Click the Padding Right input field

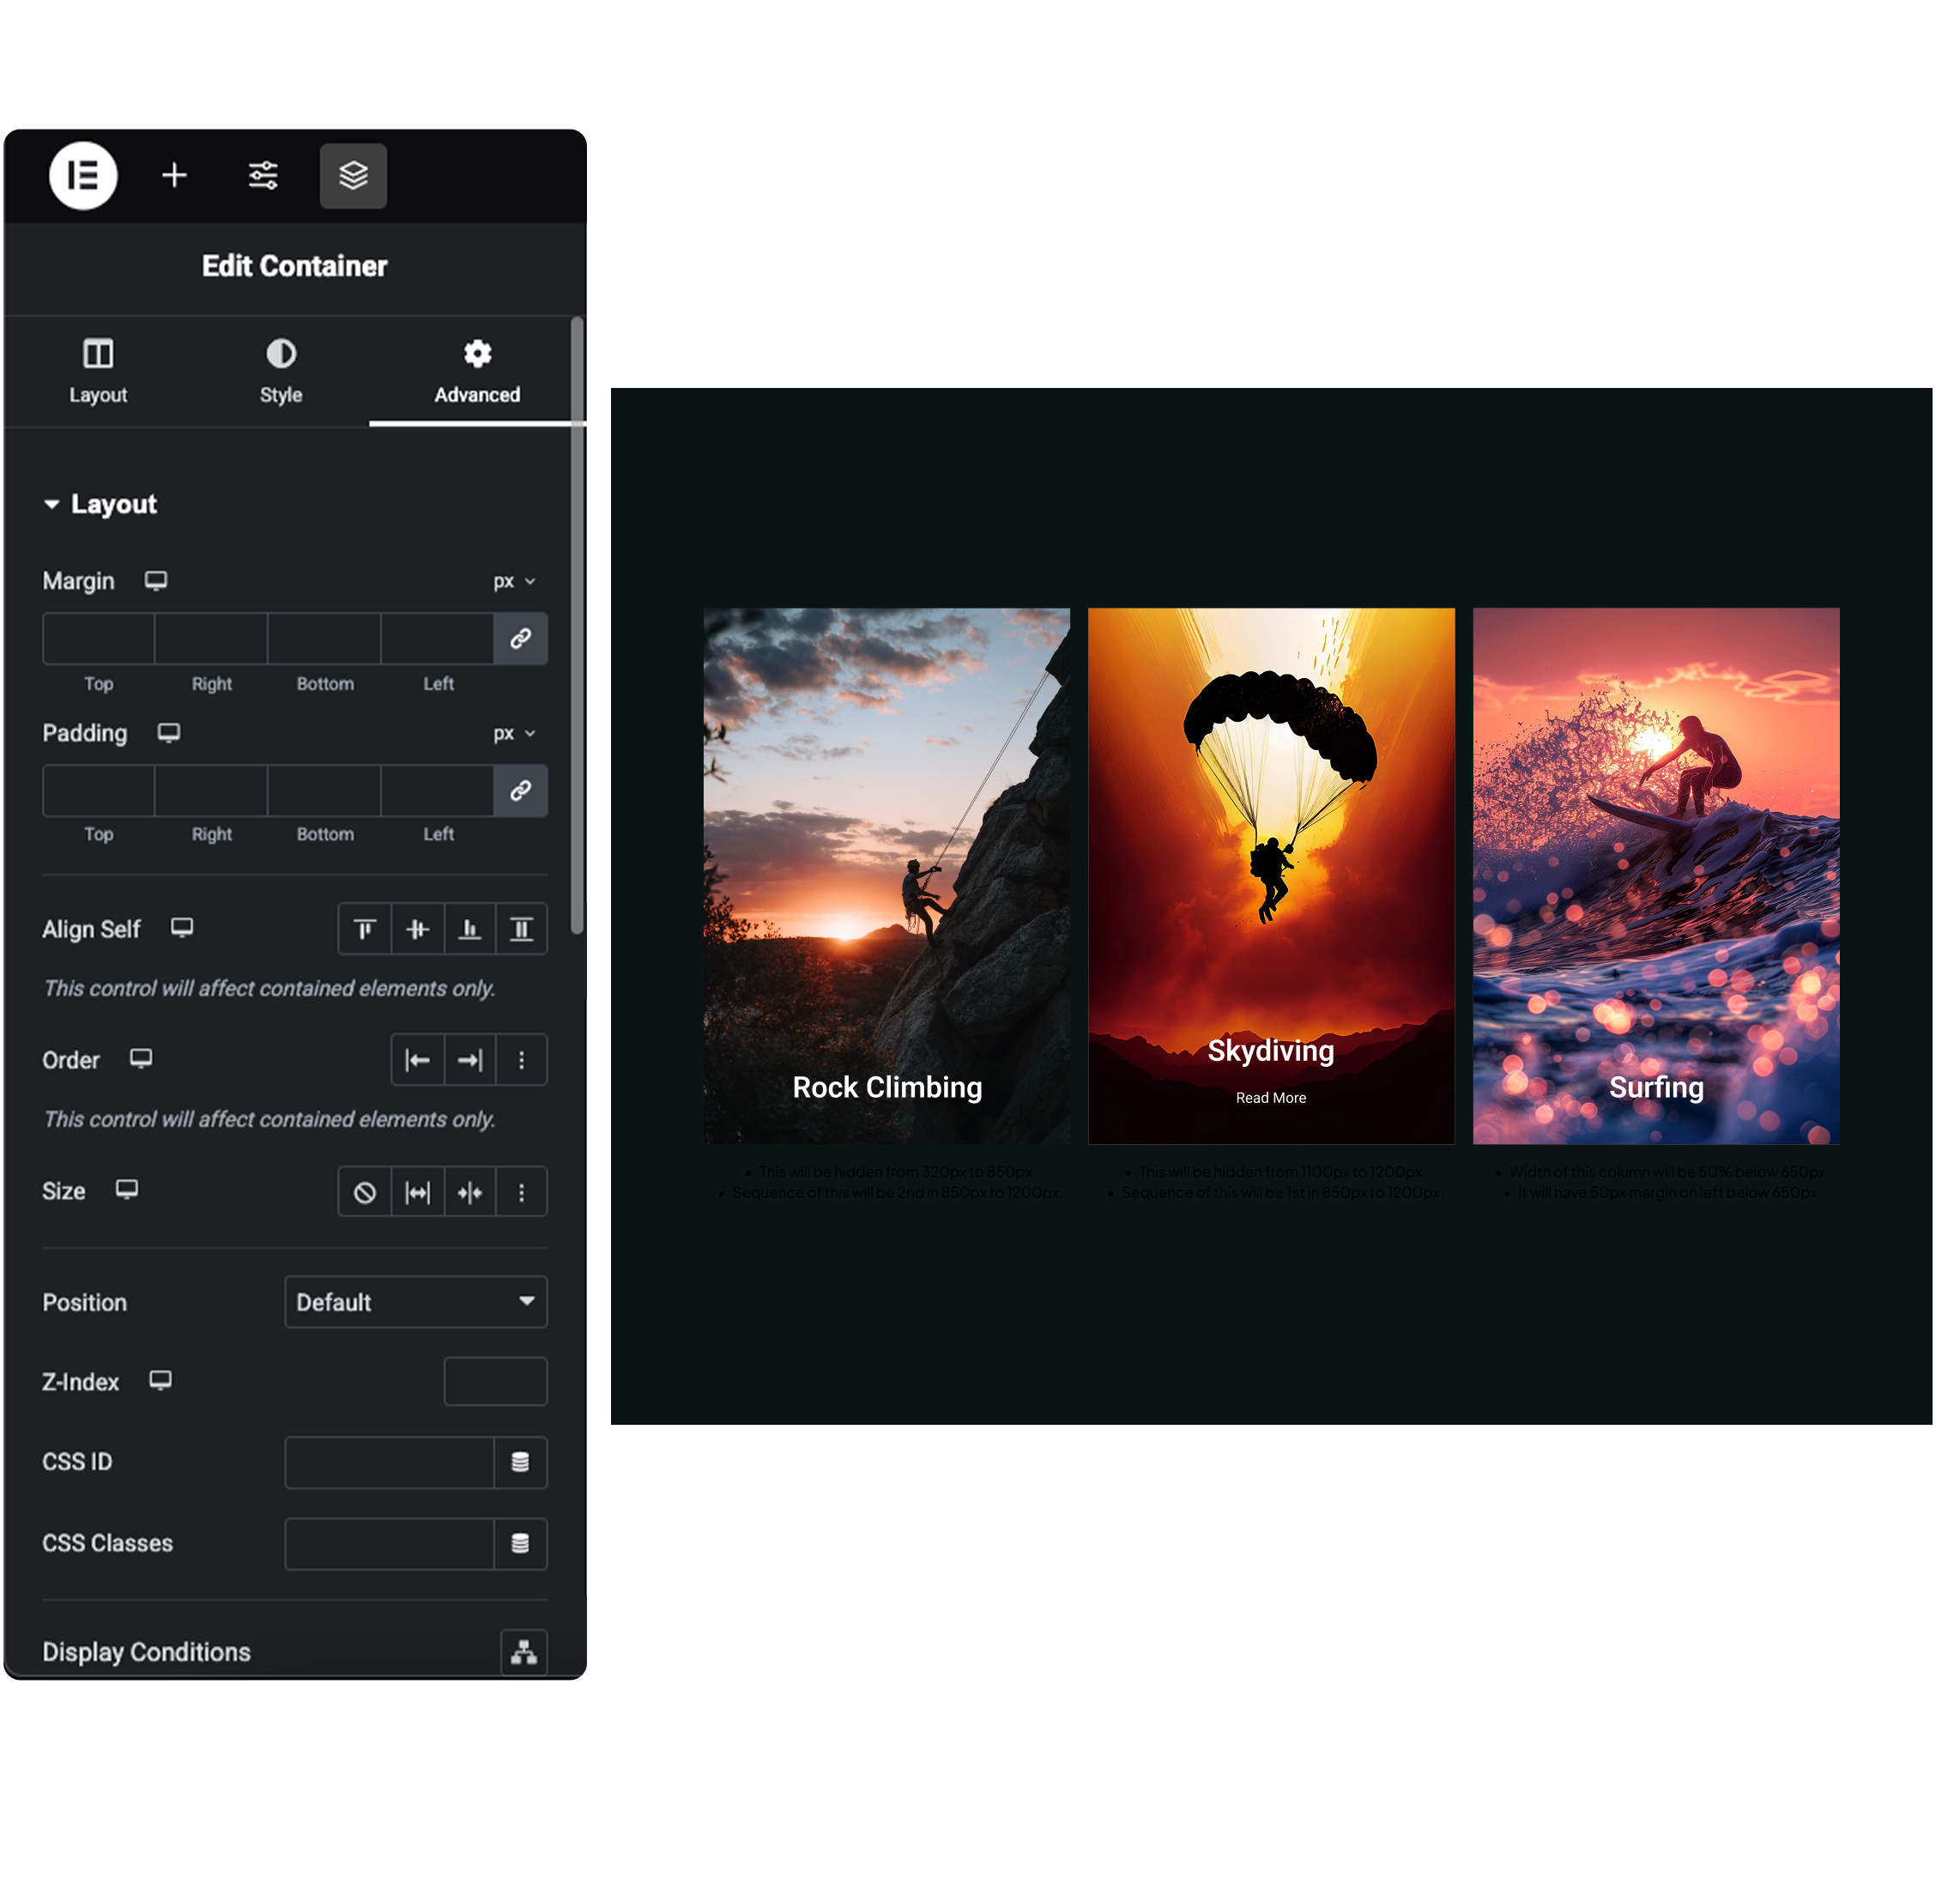click(211, 791)
